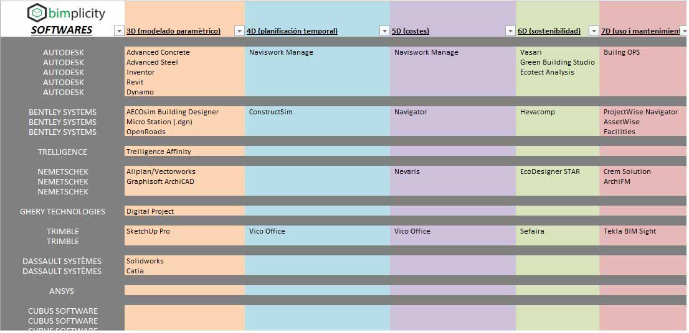Select the Dynamo cell
The image size is (689, 333).
pos(140,92)
